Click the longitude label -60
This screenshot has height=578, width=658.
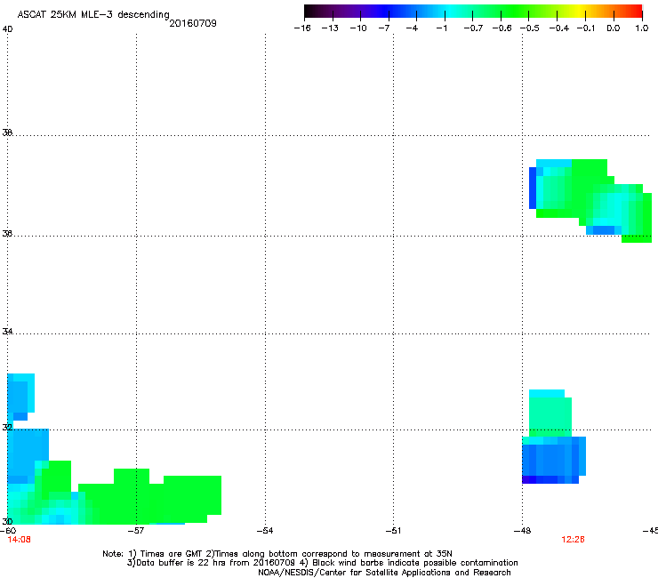[x=7, y=531]
